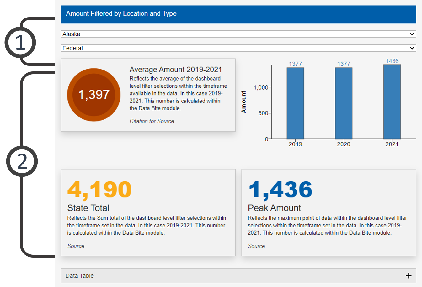422x287 pixels.
Task: Click the numbered callout circle labeled 2
Action: pos(21,160)
